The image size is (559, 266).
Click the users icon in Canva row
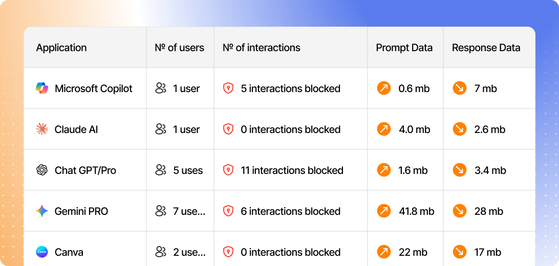click(x=161, y=252)
